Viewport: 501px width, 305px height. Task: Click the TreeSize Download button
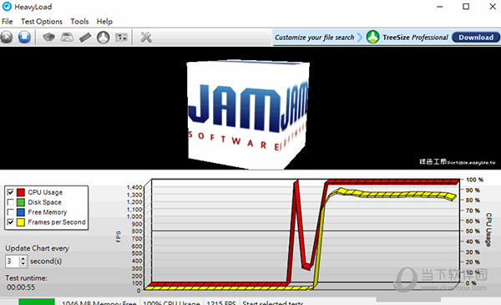tap(476, 38)
